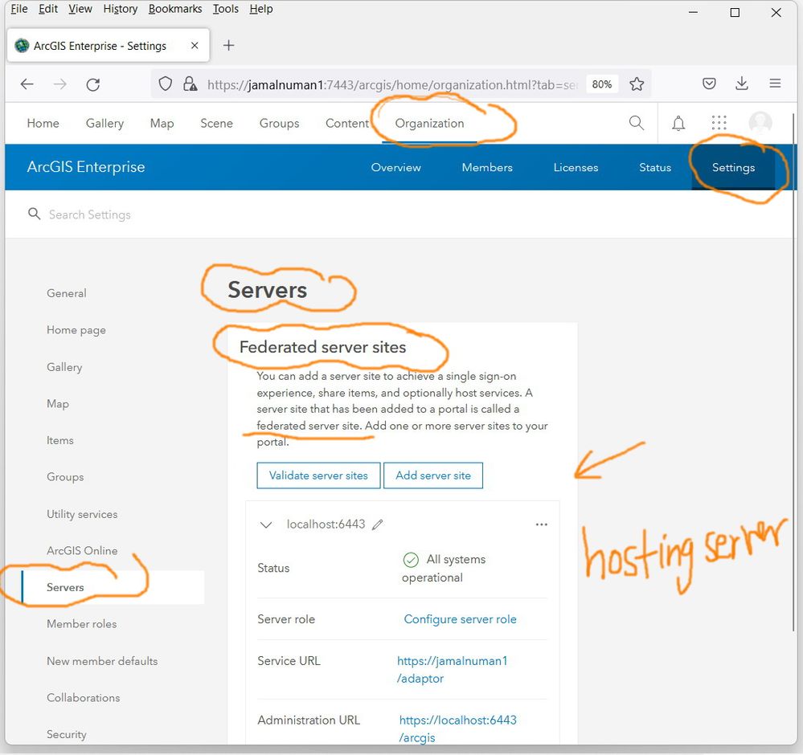Open the app launcher grid
Screen dimensions: 803x755
pyautogui.click(x=719, y=123)
